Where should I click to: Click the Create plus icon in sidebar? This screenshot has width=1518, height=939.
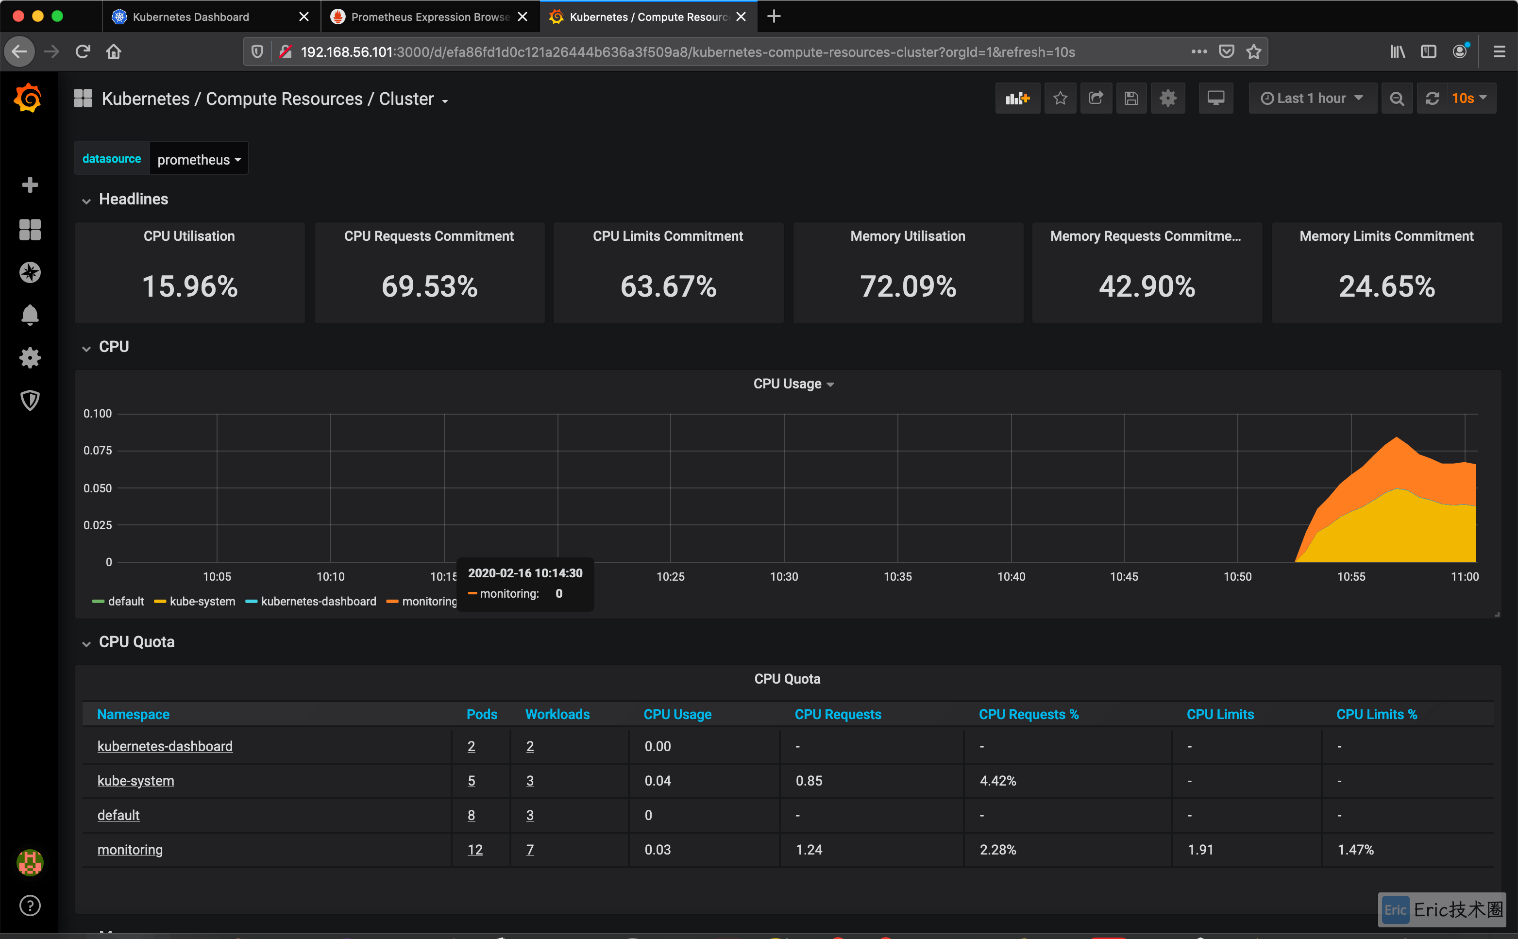[x=30, y=184]
